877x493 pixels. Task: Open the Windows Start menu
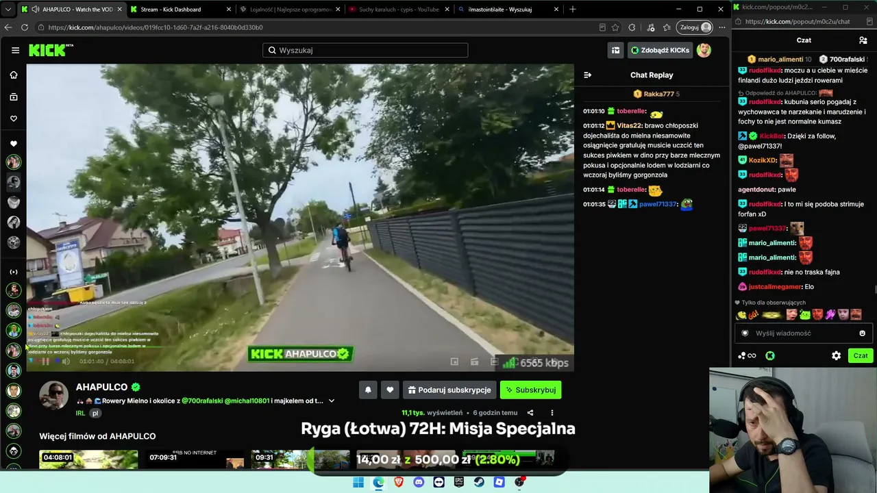358,482
